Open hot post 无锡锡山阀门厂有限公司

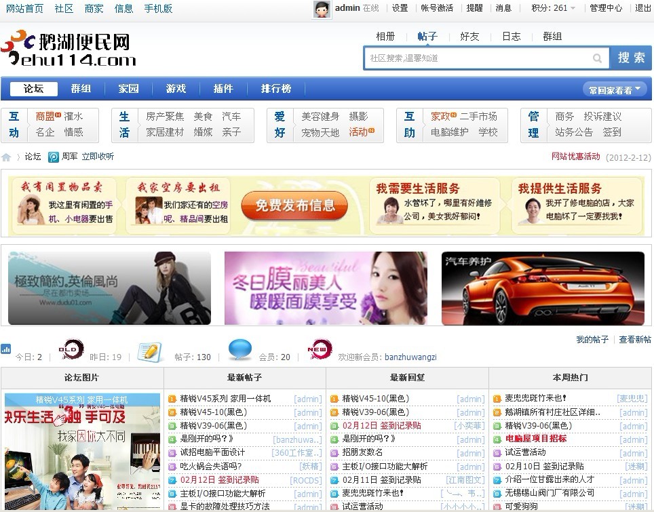point(550,493)
